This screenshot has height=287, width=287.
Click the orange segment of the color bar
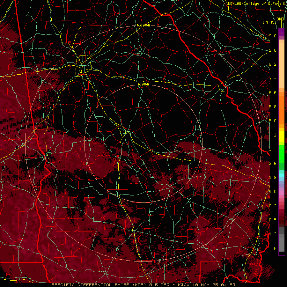pos(282,110)
